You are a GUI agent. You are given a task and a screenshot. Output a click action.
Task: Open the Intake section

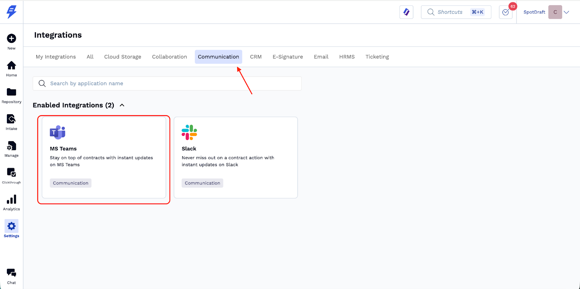[x=12, y=119]
